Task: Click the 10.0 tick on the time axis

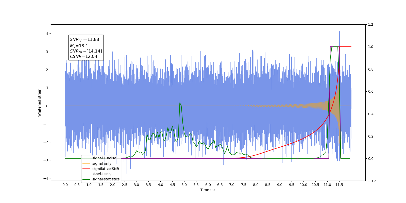Action: click(303, 185)
